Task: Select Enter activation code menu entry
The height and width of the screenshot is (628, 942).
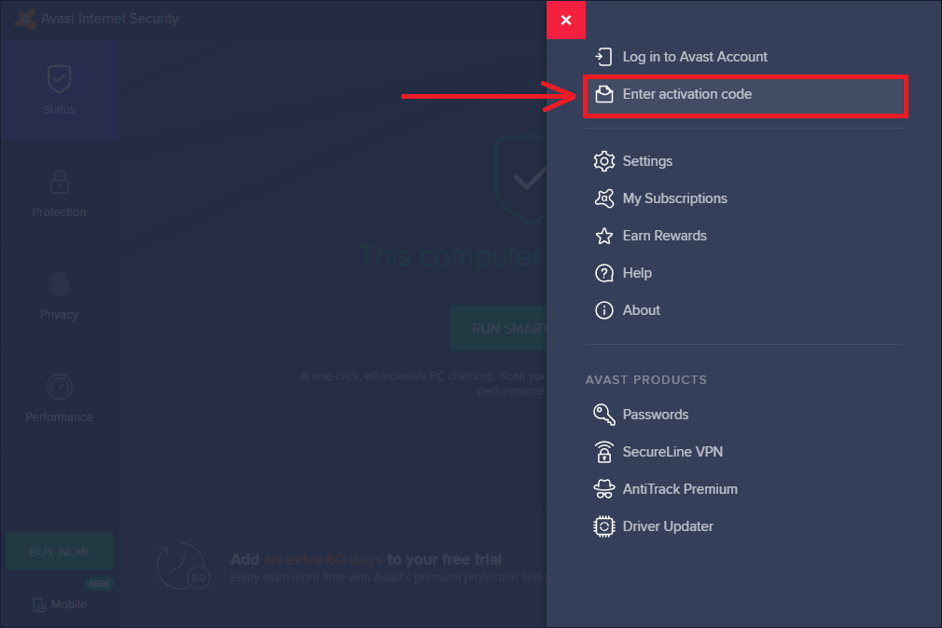Action: tap(687, 94)
